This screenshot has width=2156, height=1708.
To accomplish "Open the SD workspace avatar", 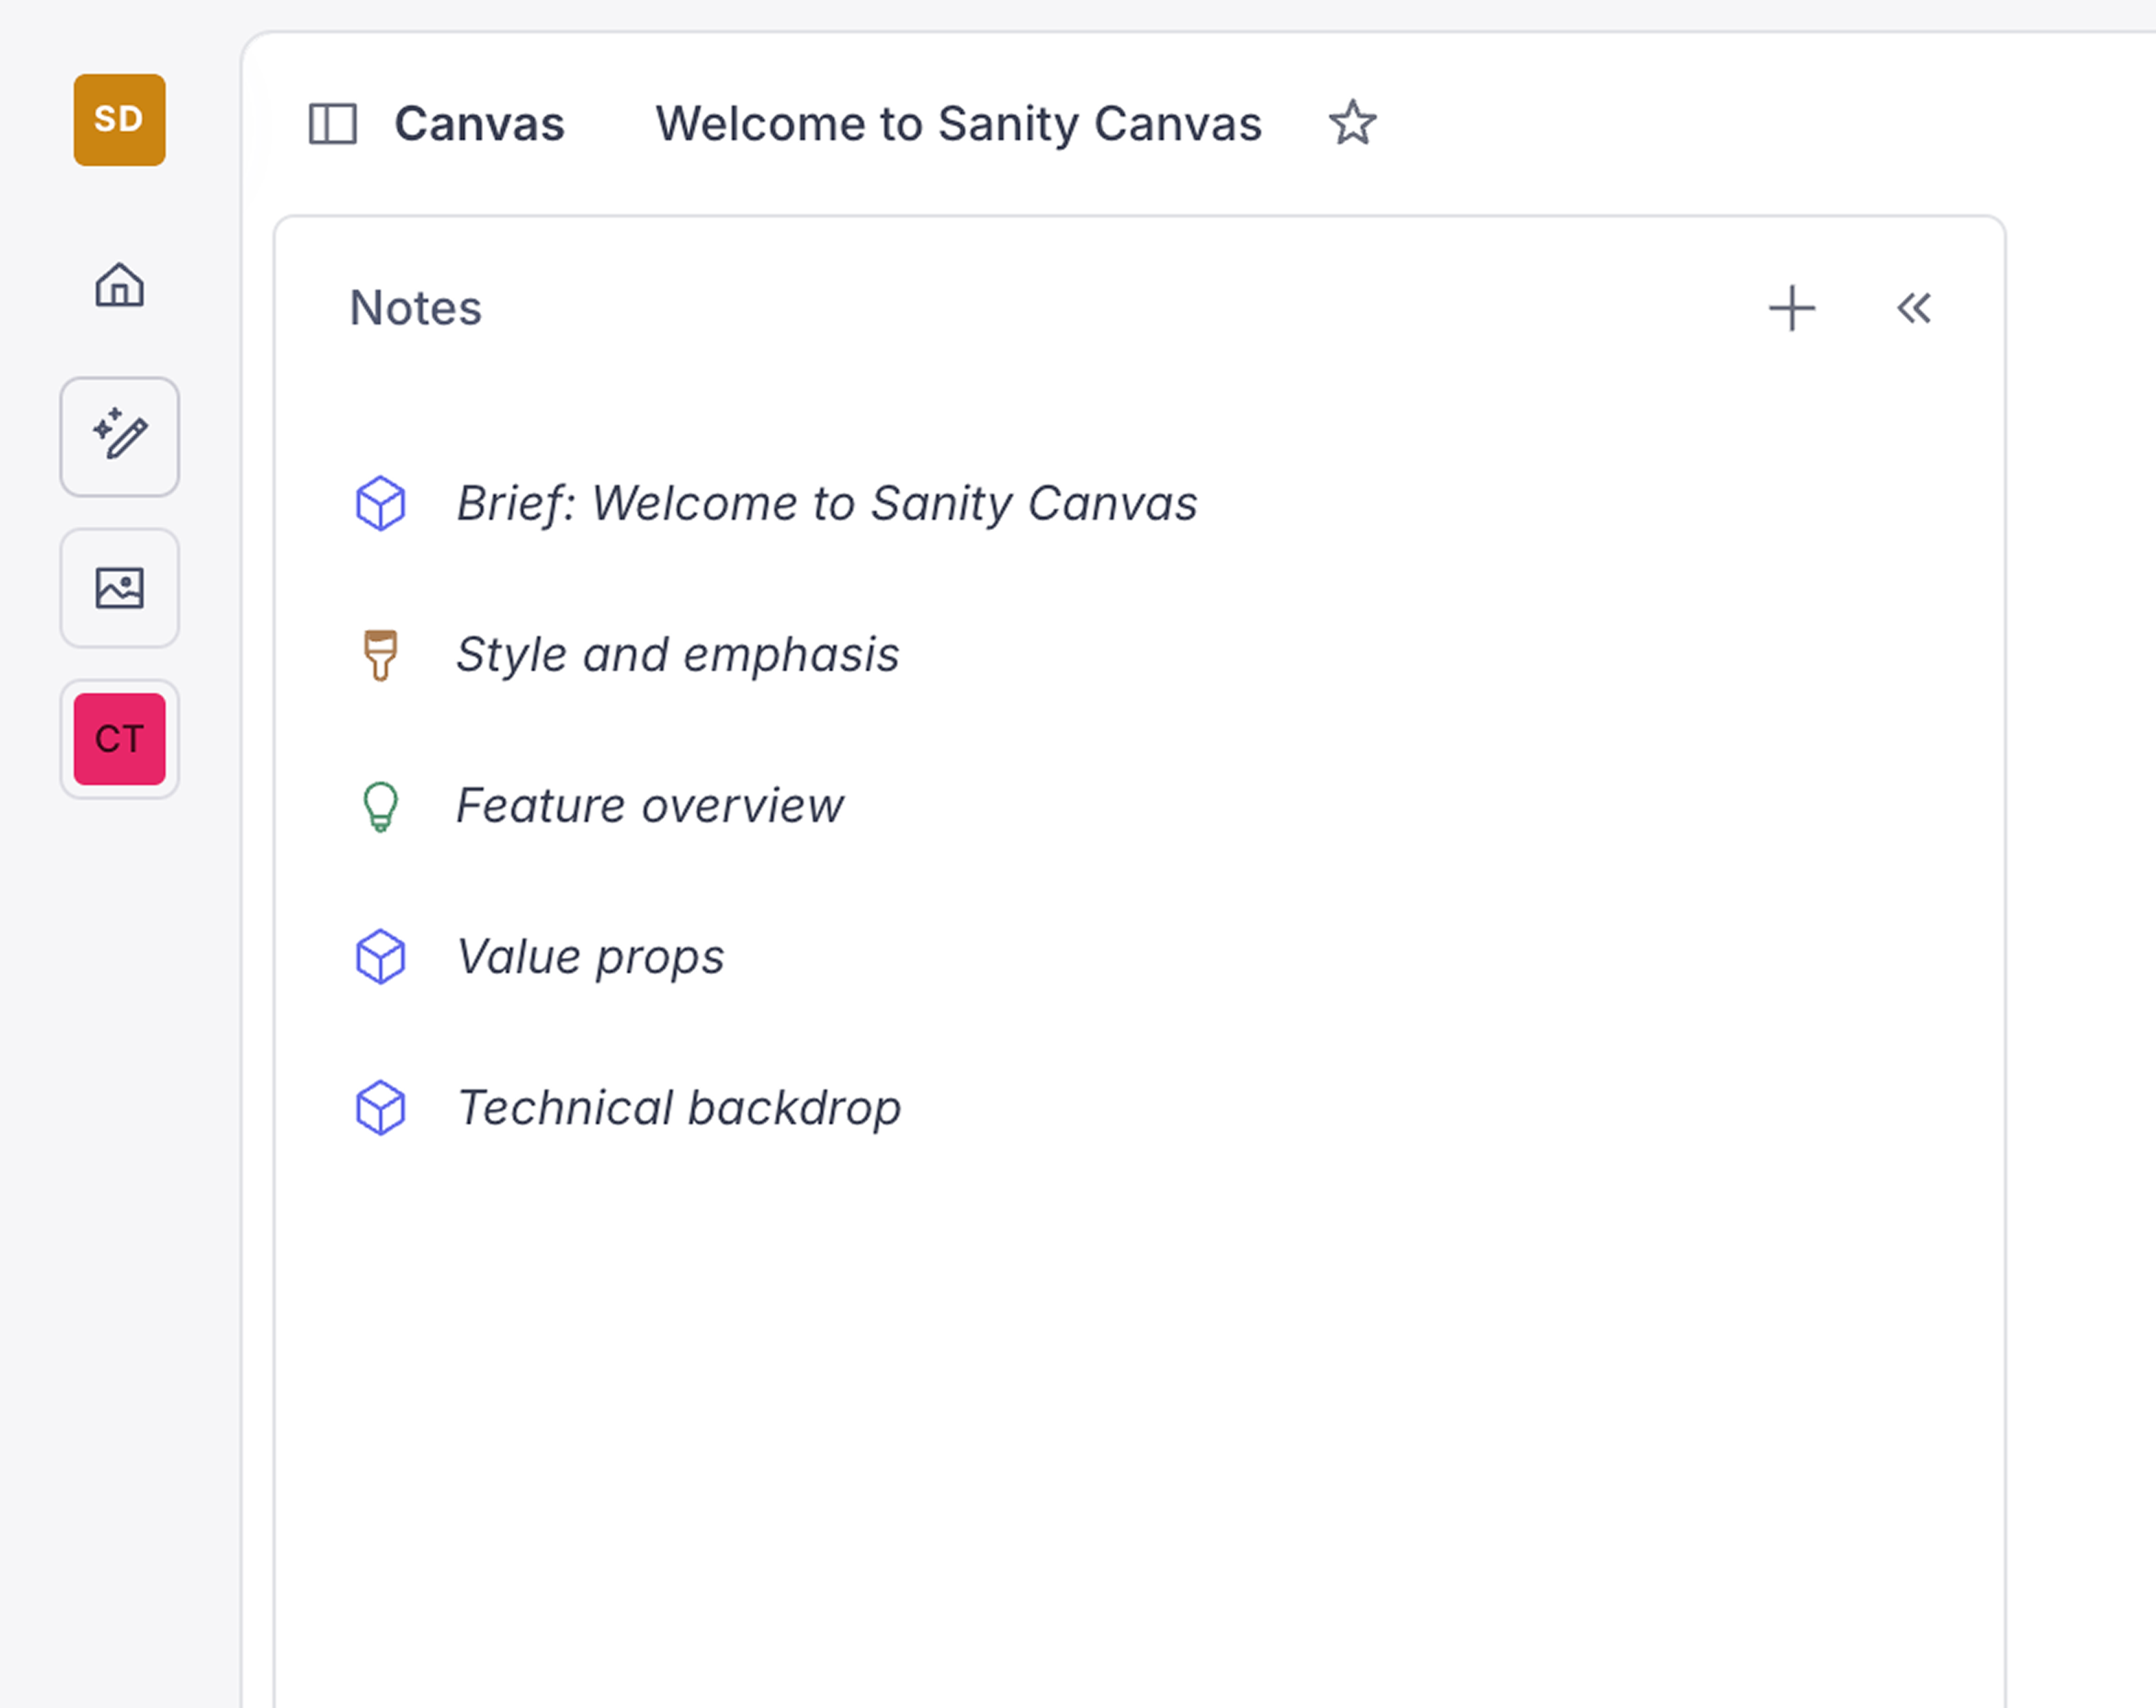I will tap(119, 120).
